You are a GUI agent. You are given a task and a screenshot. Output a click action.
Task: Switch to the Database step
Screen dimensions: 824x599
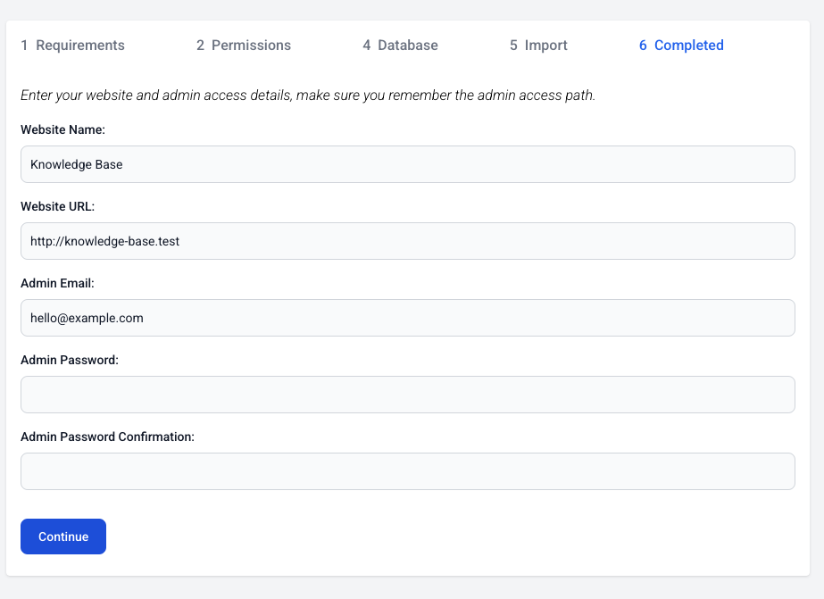[400, 46]
